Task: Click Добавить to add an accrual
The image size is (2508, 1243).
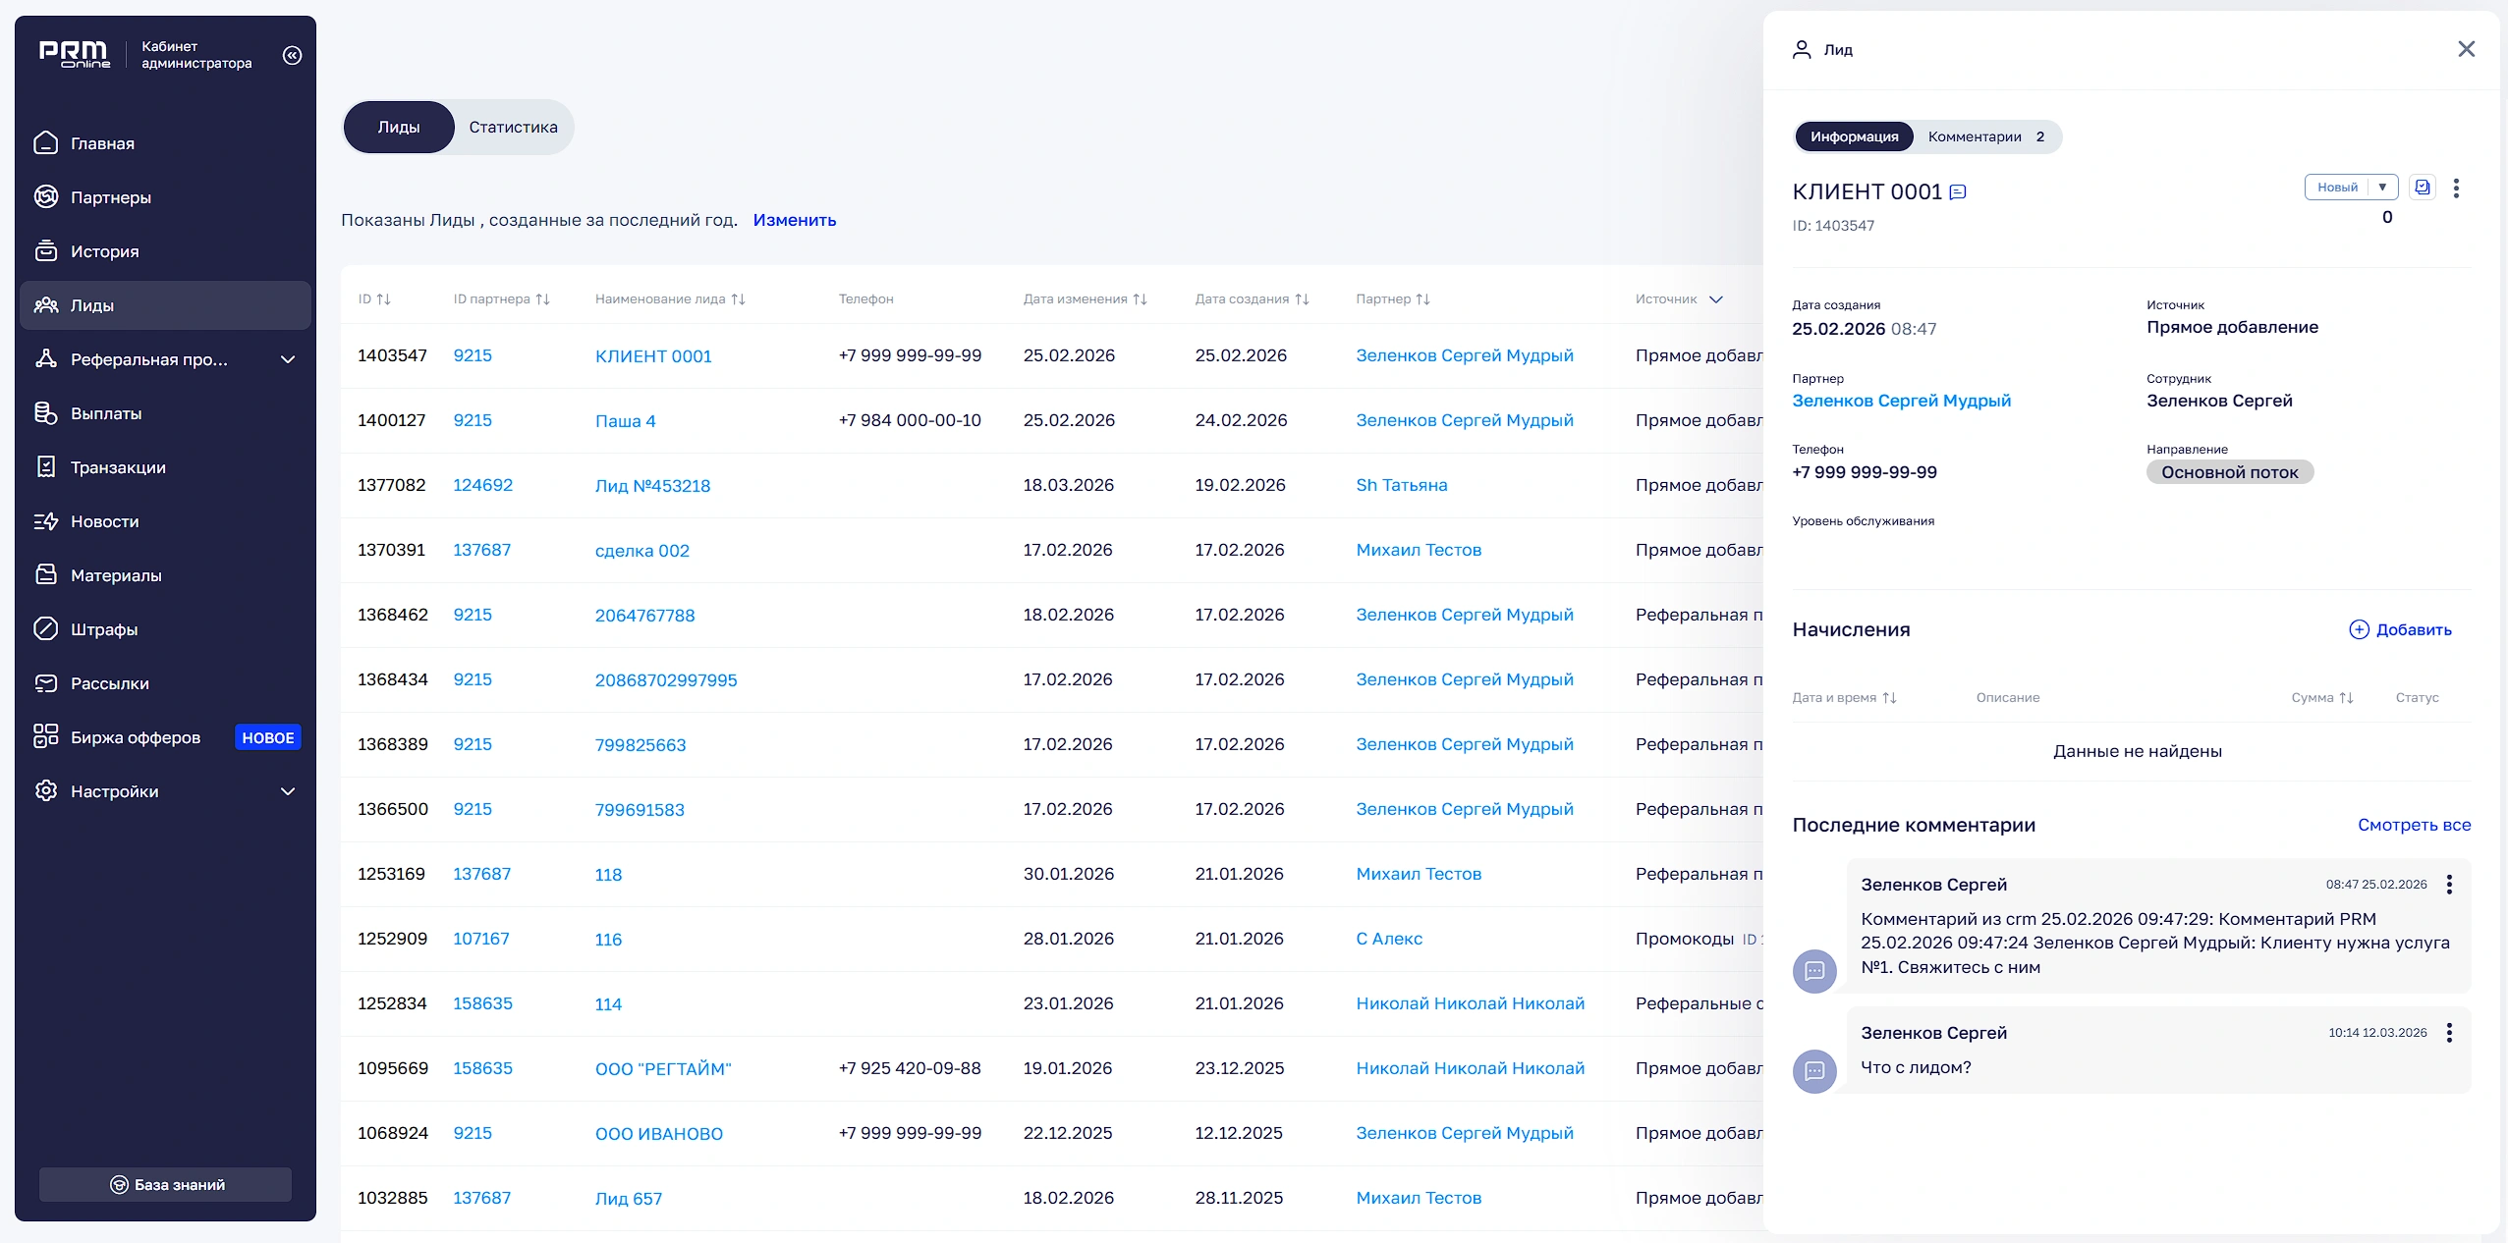Action: [2400, 629]
